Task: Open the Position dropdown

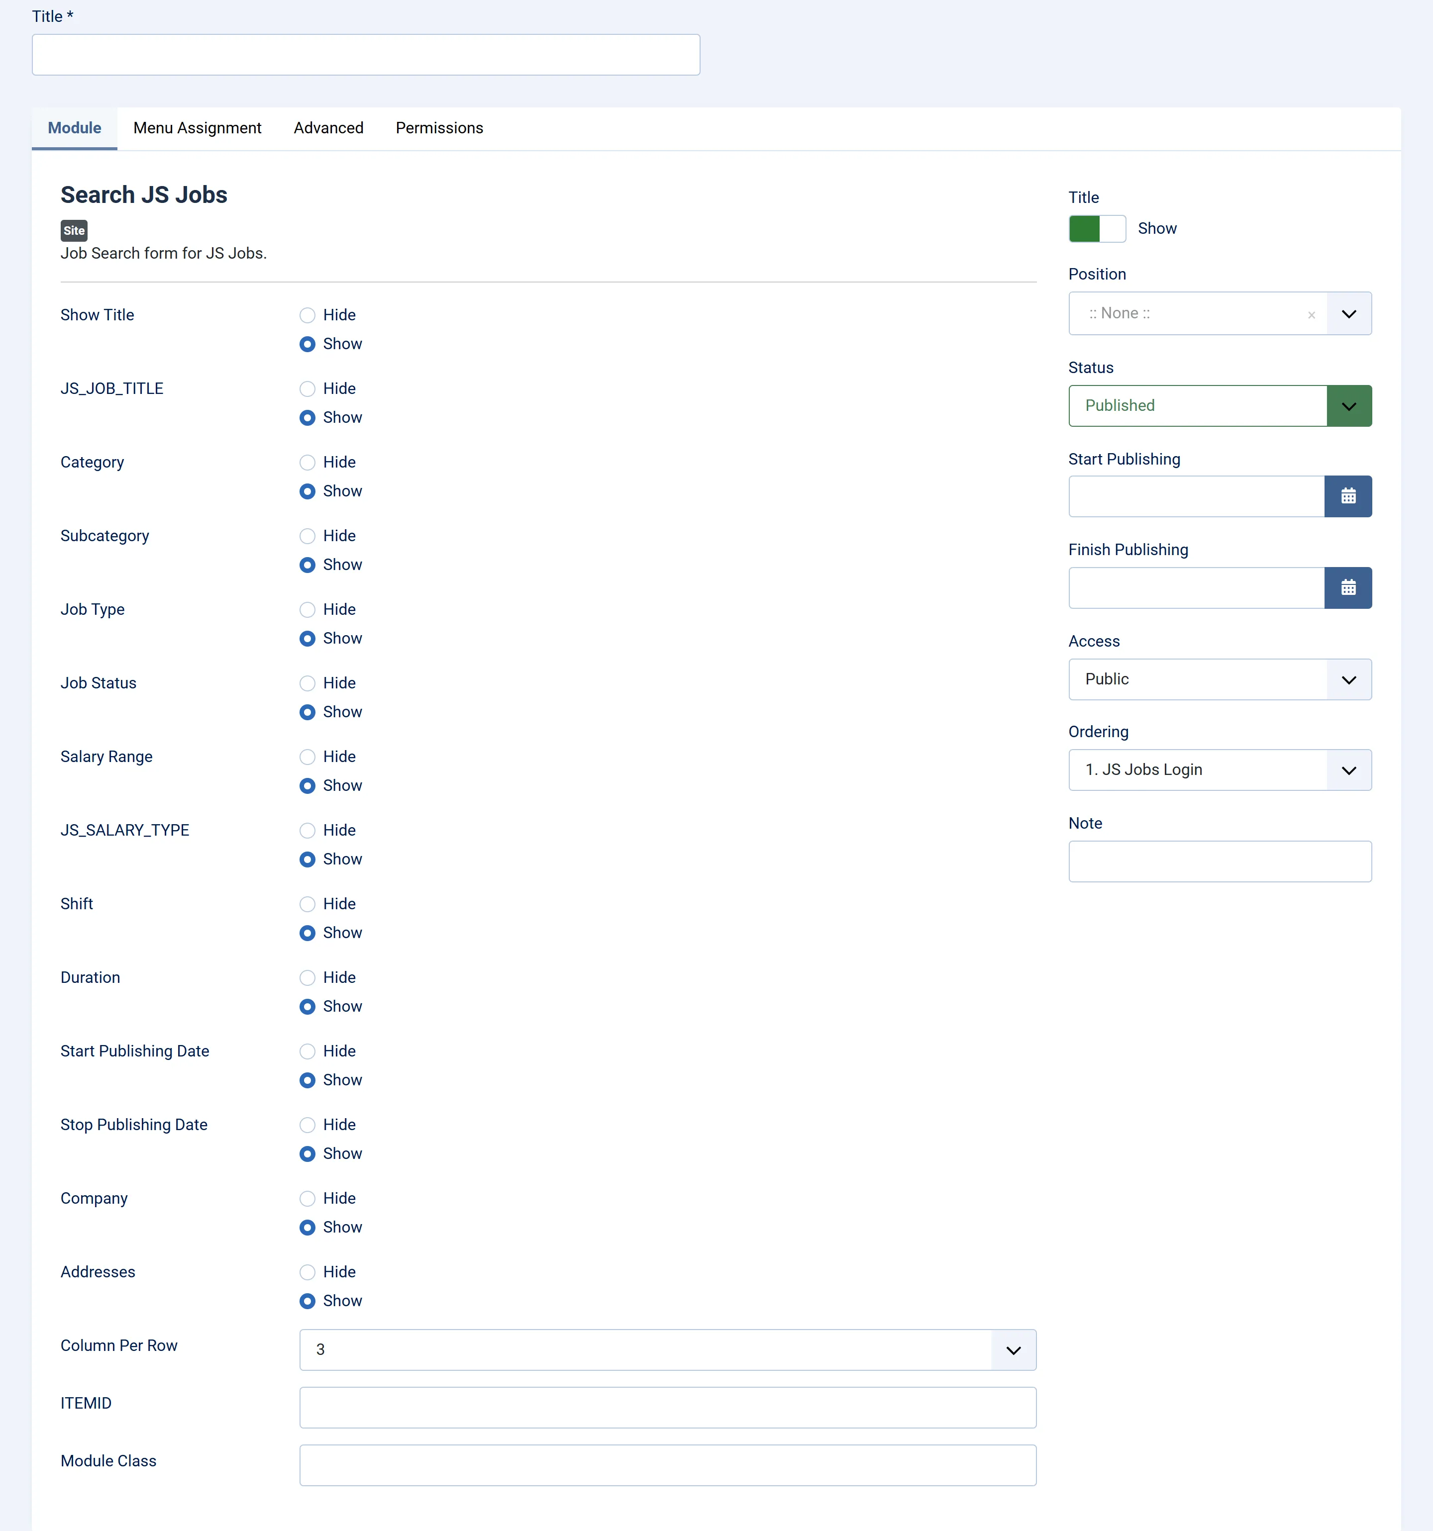Action: click(1220, 313)
